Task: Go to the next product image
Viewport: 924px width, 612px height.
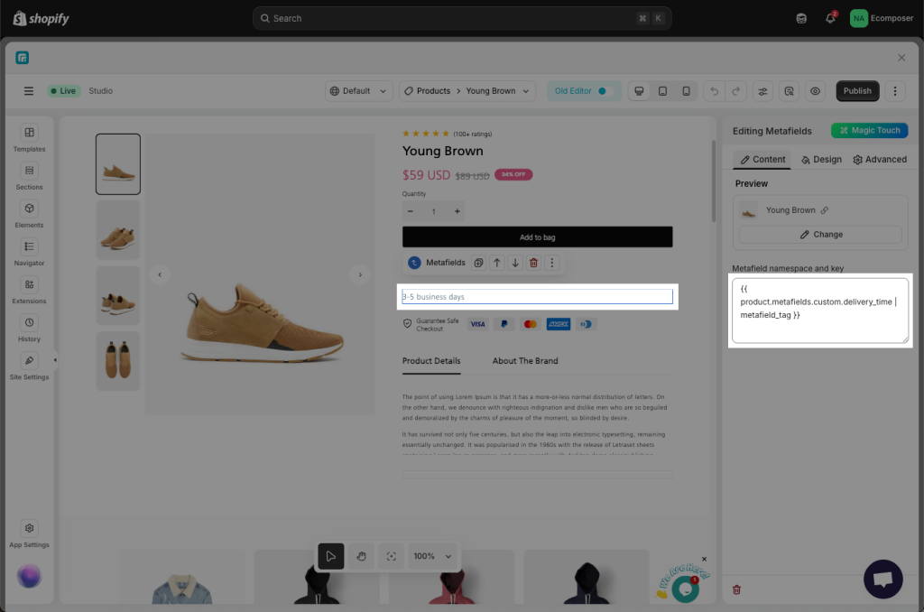Action: [x=360, y=274]
